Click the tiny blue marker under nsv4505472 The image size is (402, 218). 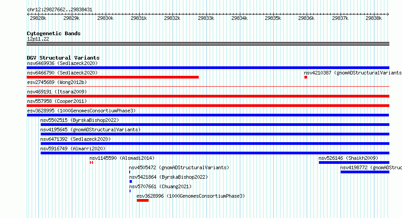pos(130,172)
